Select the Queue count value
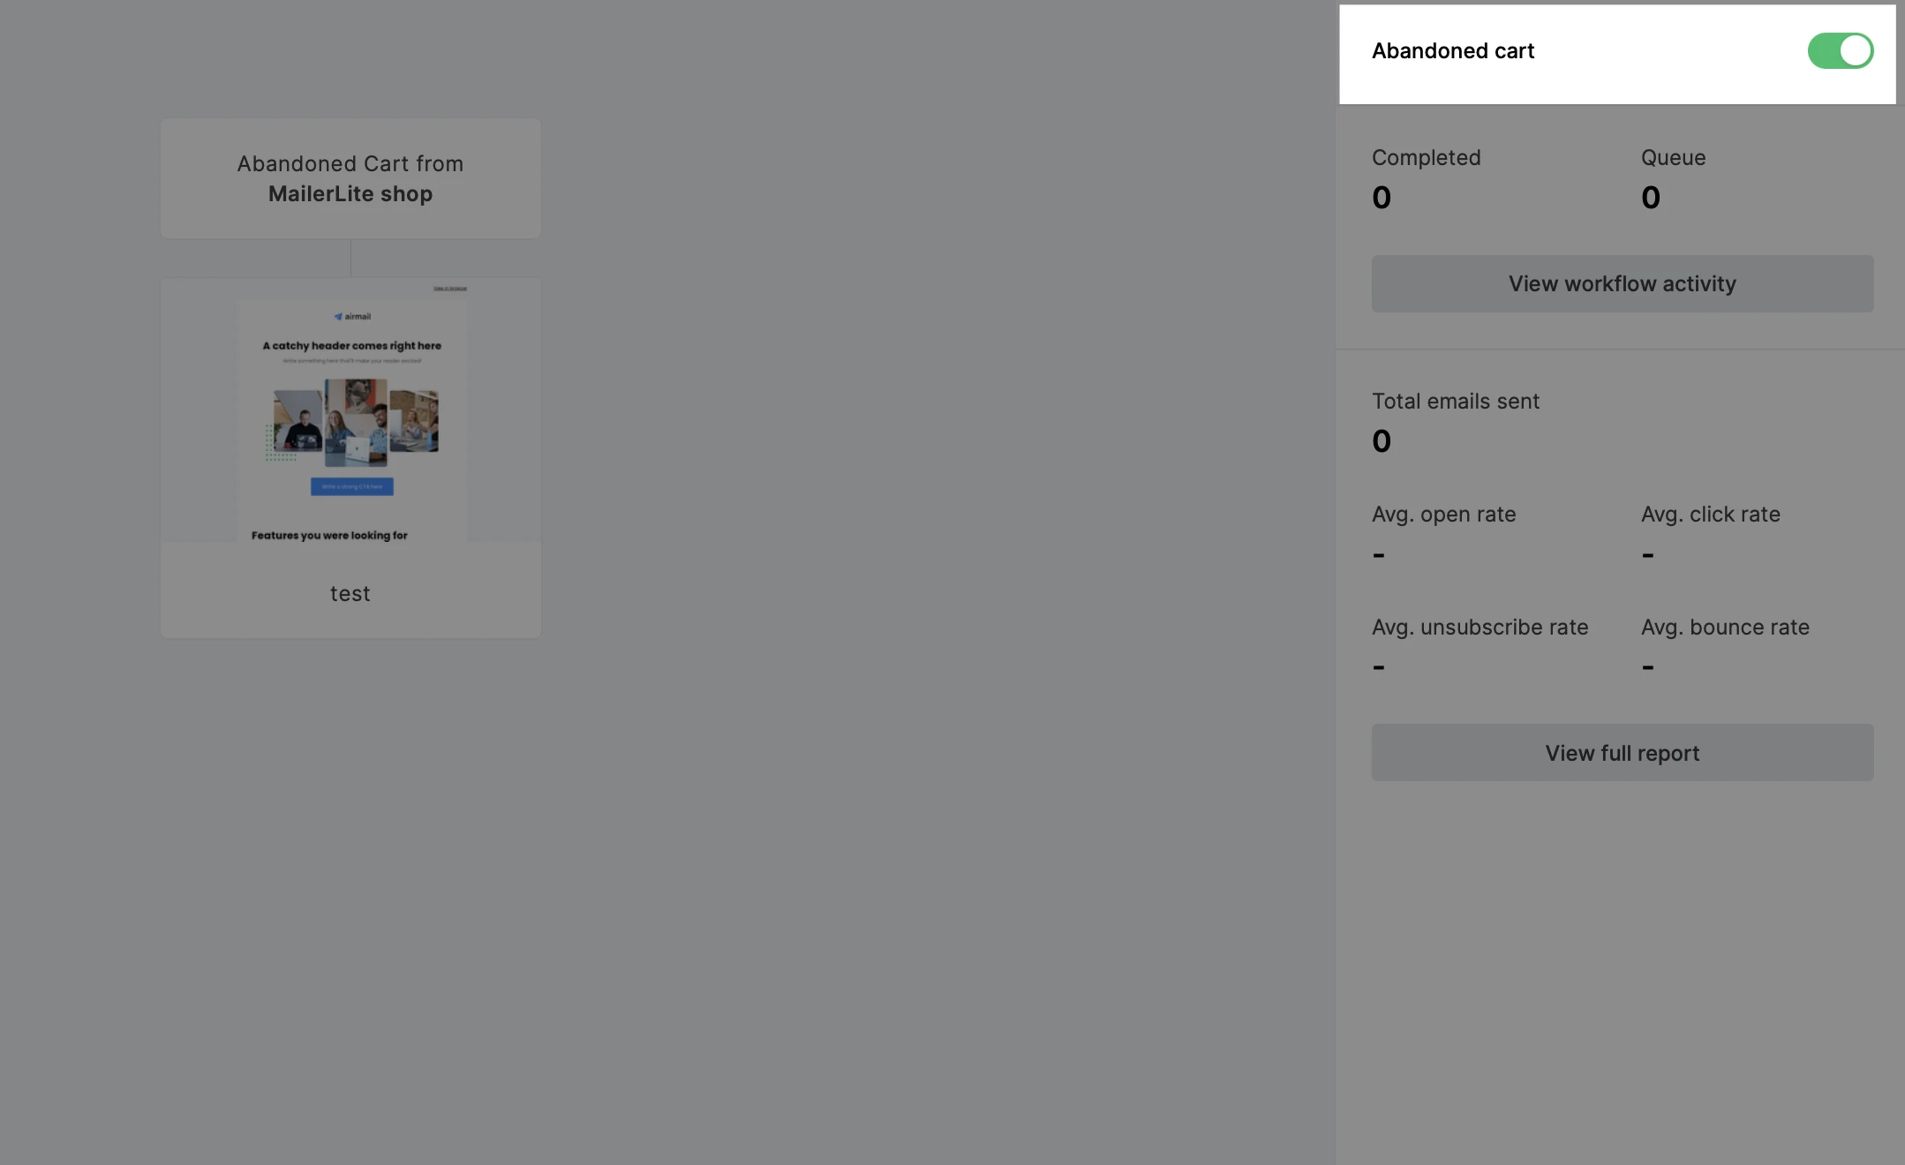The width and height of the screenshot is (1905, 1165). click(1651, 197)
